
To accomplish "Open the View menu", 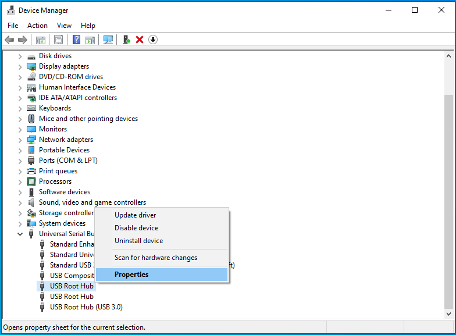I will (64, 26).
